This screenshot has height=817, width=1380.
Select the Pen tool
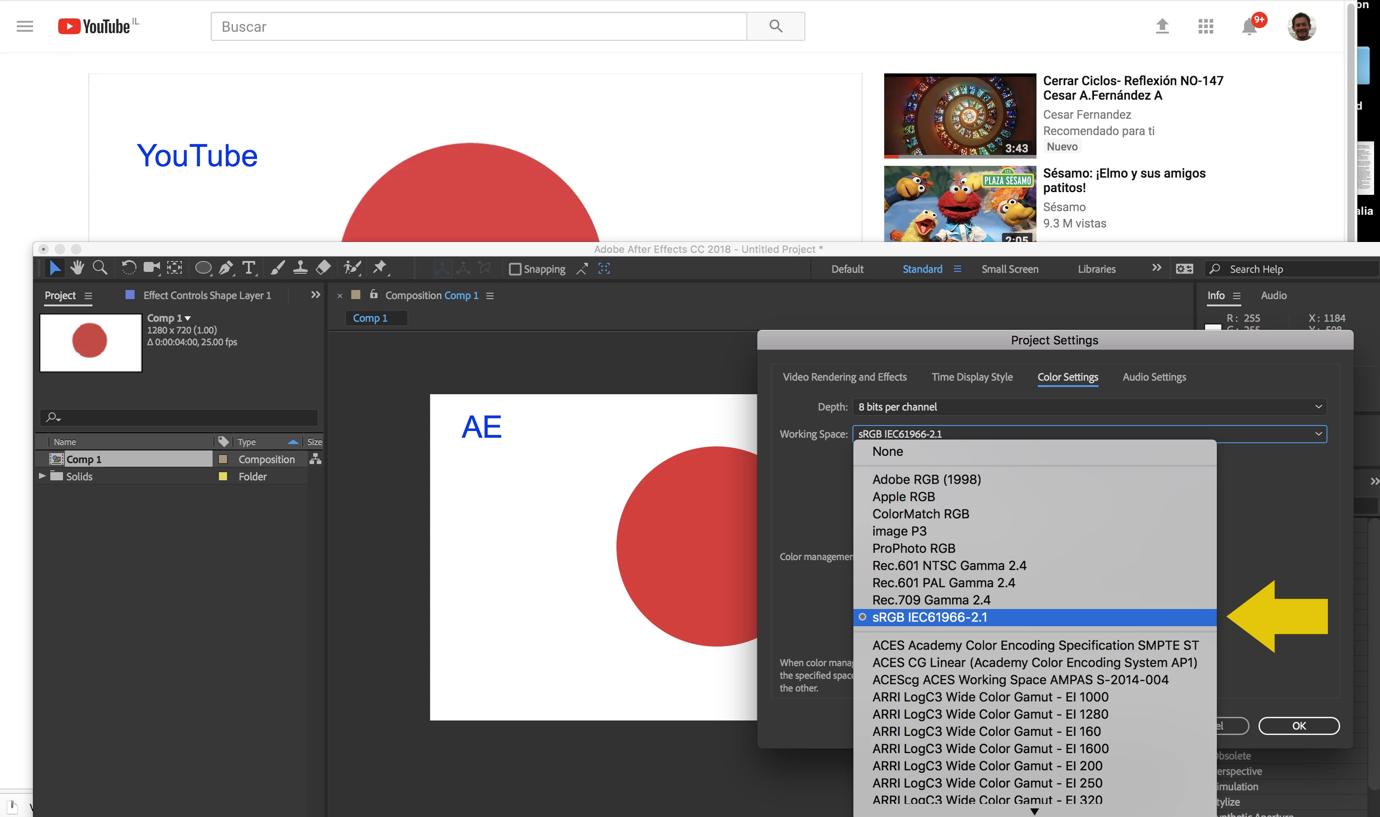tap(226, 268)
